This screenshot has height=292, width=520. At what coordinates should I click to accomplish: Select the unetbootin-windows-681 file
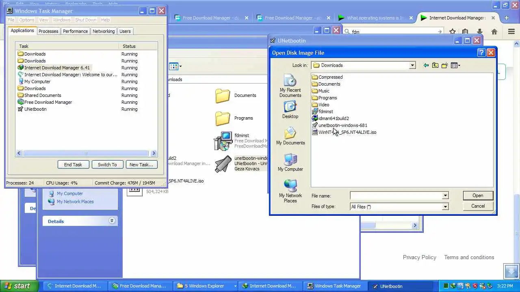click(x=339, y=125)
